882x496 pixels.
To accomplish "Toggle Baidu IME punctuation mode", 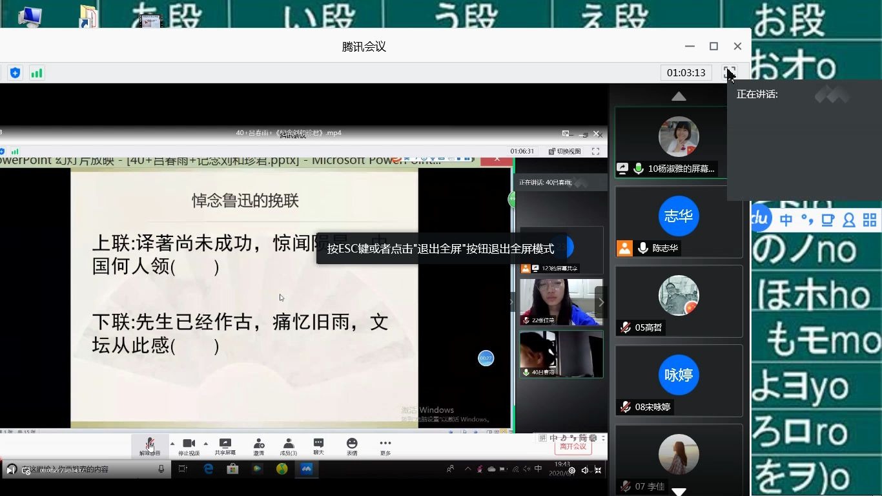I will pos(807,220).
